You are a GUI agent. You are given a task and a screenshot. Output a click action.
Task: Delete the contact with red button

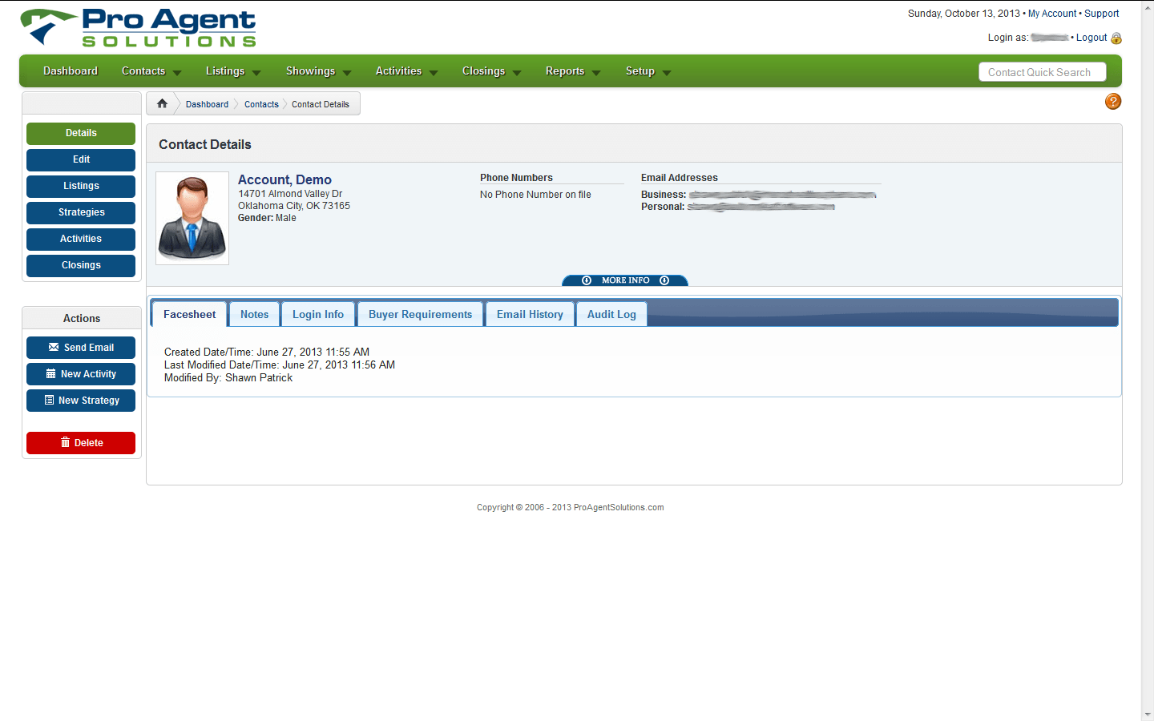81,443
